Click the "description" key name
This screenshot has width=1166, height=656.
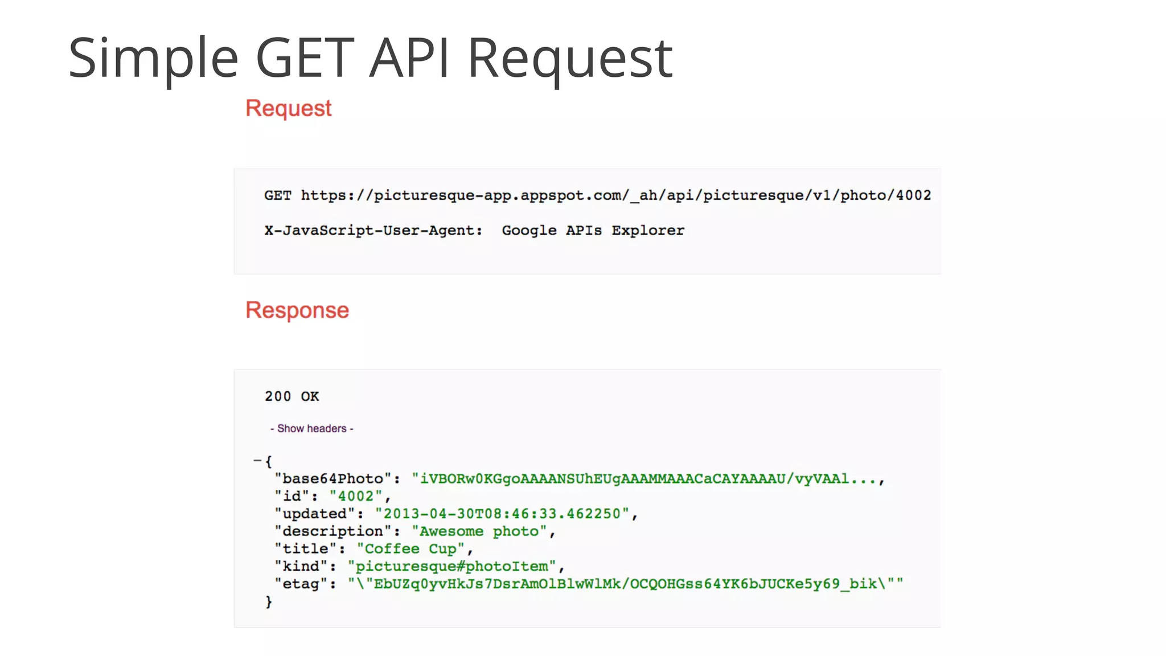pyautogui.click(x=333, y=531)
